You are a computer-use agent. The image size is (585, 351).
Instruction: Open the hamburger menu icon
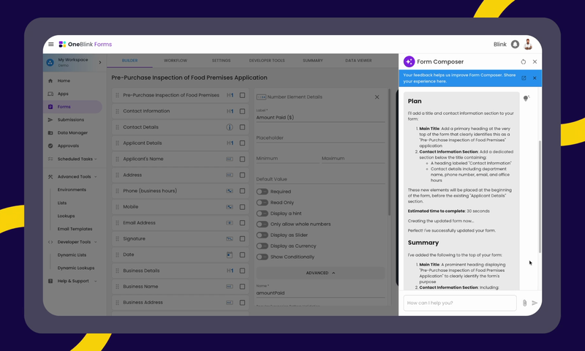coord(50,44)
